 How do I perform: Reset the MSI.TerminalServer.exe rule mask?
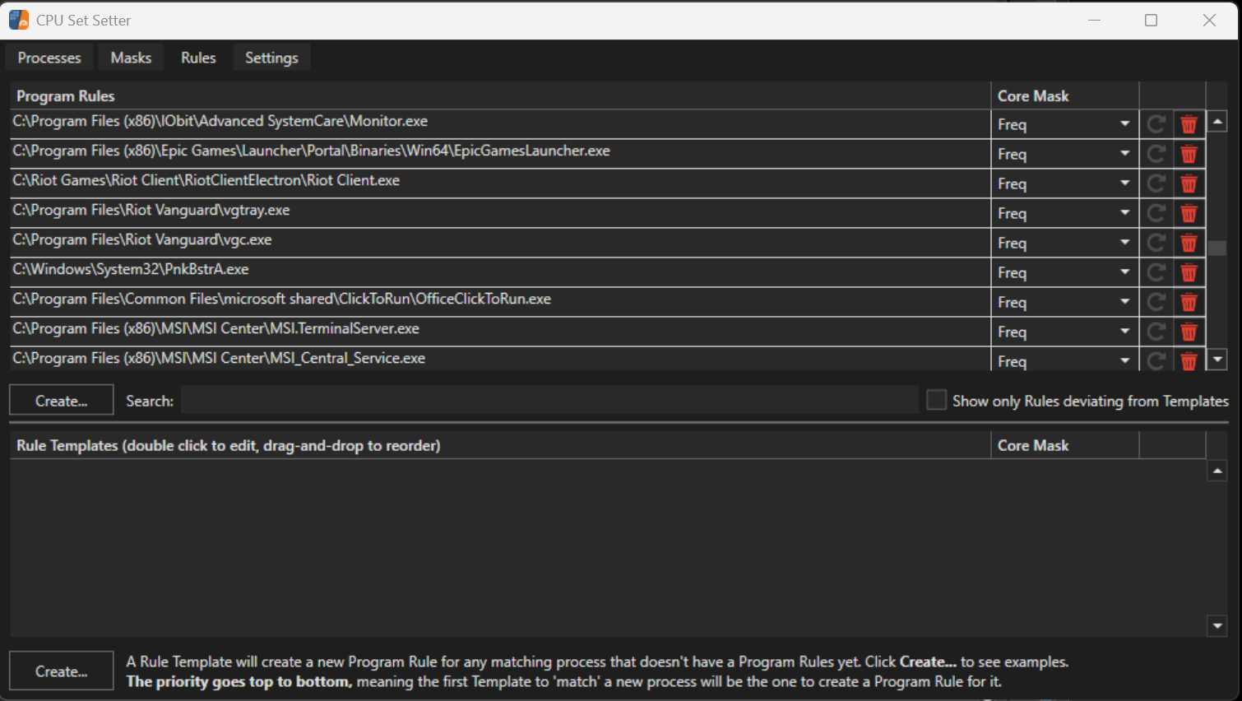click(x=1156, y=332)
